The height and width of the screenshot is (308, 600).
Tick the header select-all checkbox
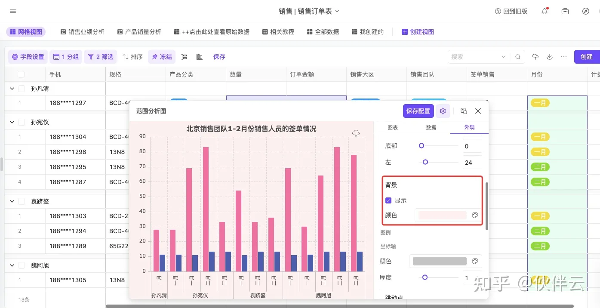[x=21, y=74]
